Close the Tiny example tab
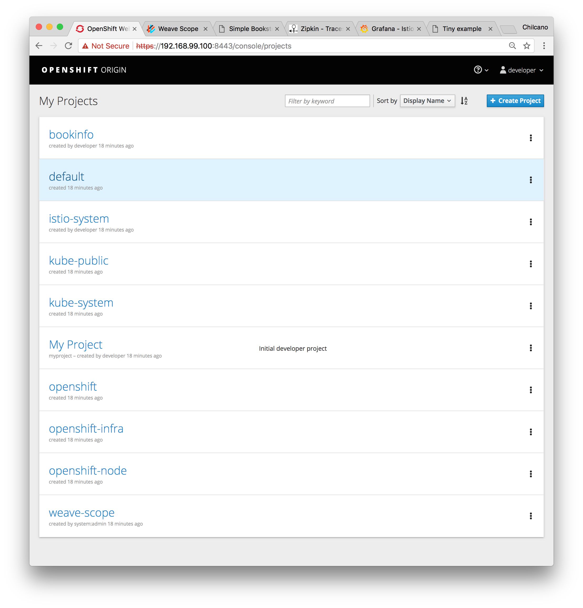Screen dimensions: 583x608 click(490, 29)
